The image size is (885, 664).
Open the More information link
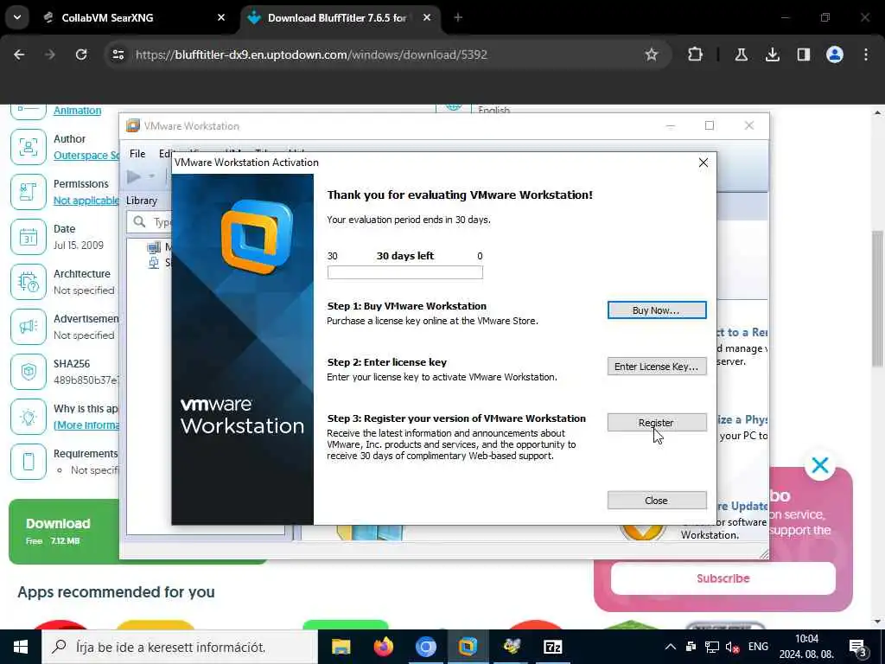(86, 425)
